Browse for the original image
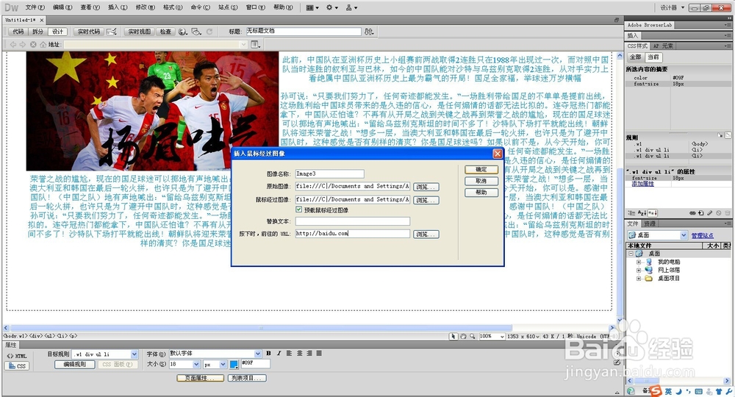Screen dimensions: 735x397 [426, 187]
